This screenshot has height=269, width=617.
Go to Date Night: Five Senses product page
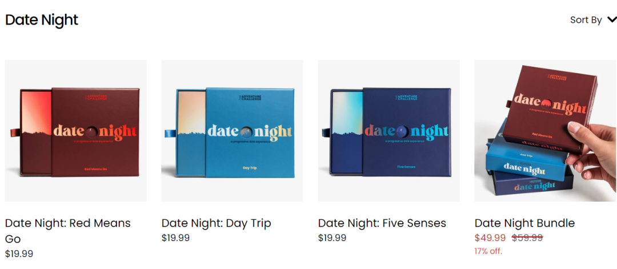coord(382,223)
